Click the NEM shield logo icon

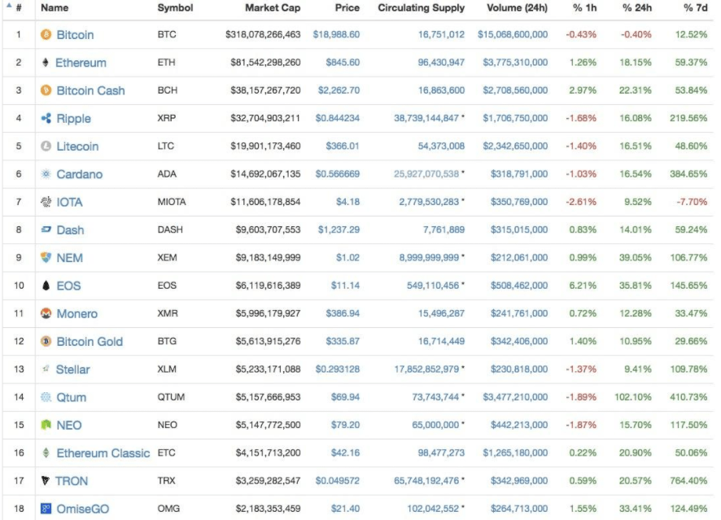46,257
